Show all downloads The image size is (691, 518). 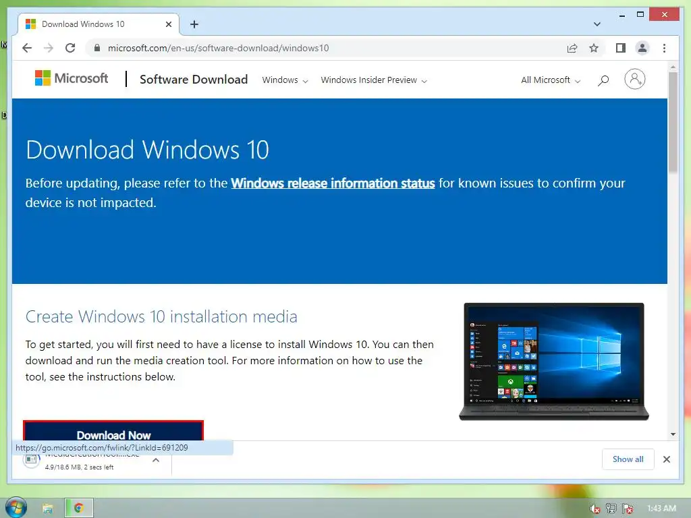628,459
